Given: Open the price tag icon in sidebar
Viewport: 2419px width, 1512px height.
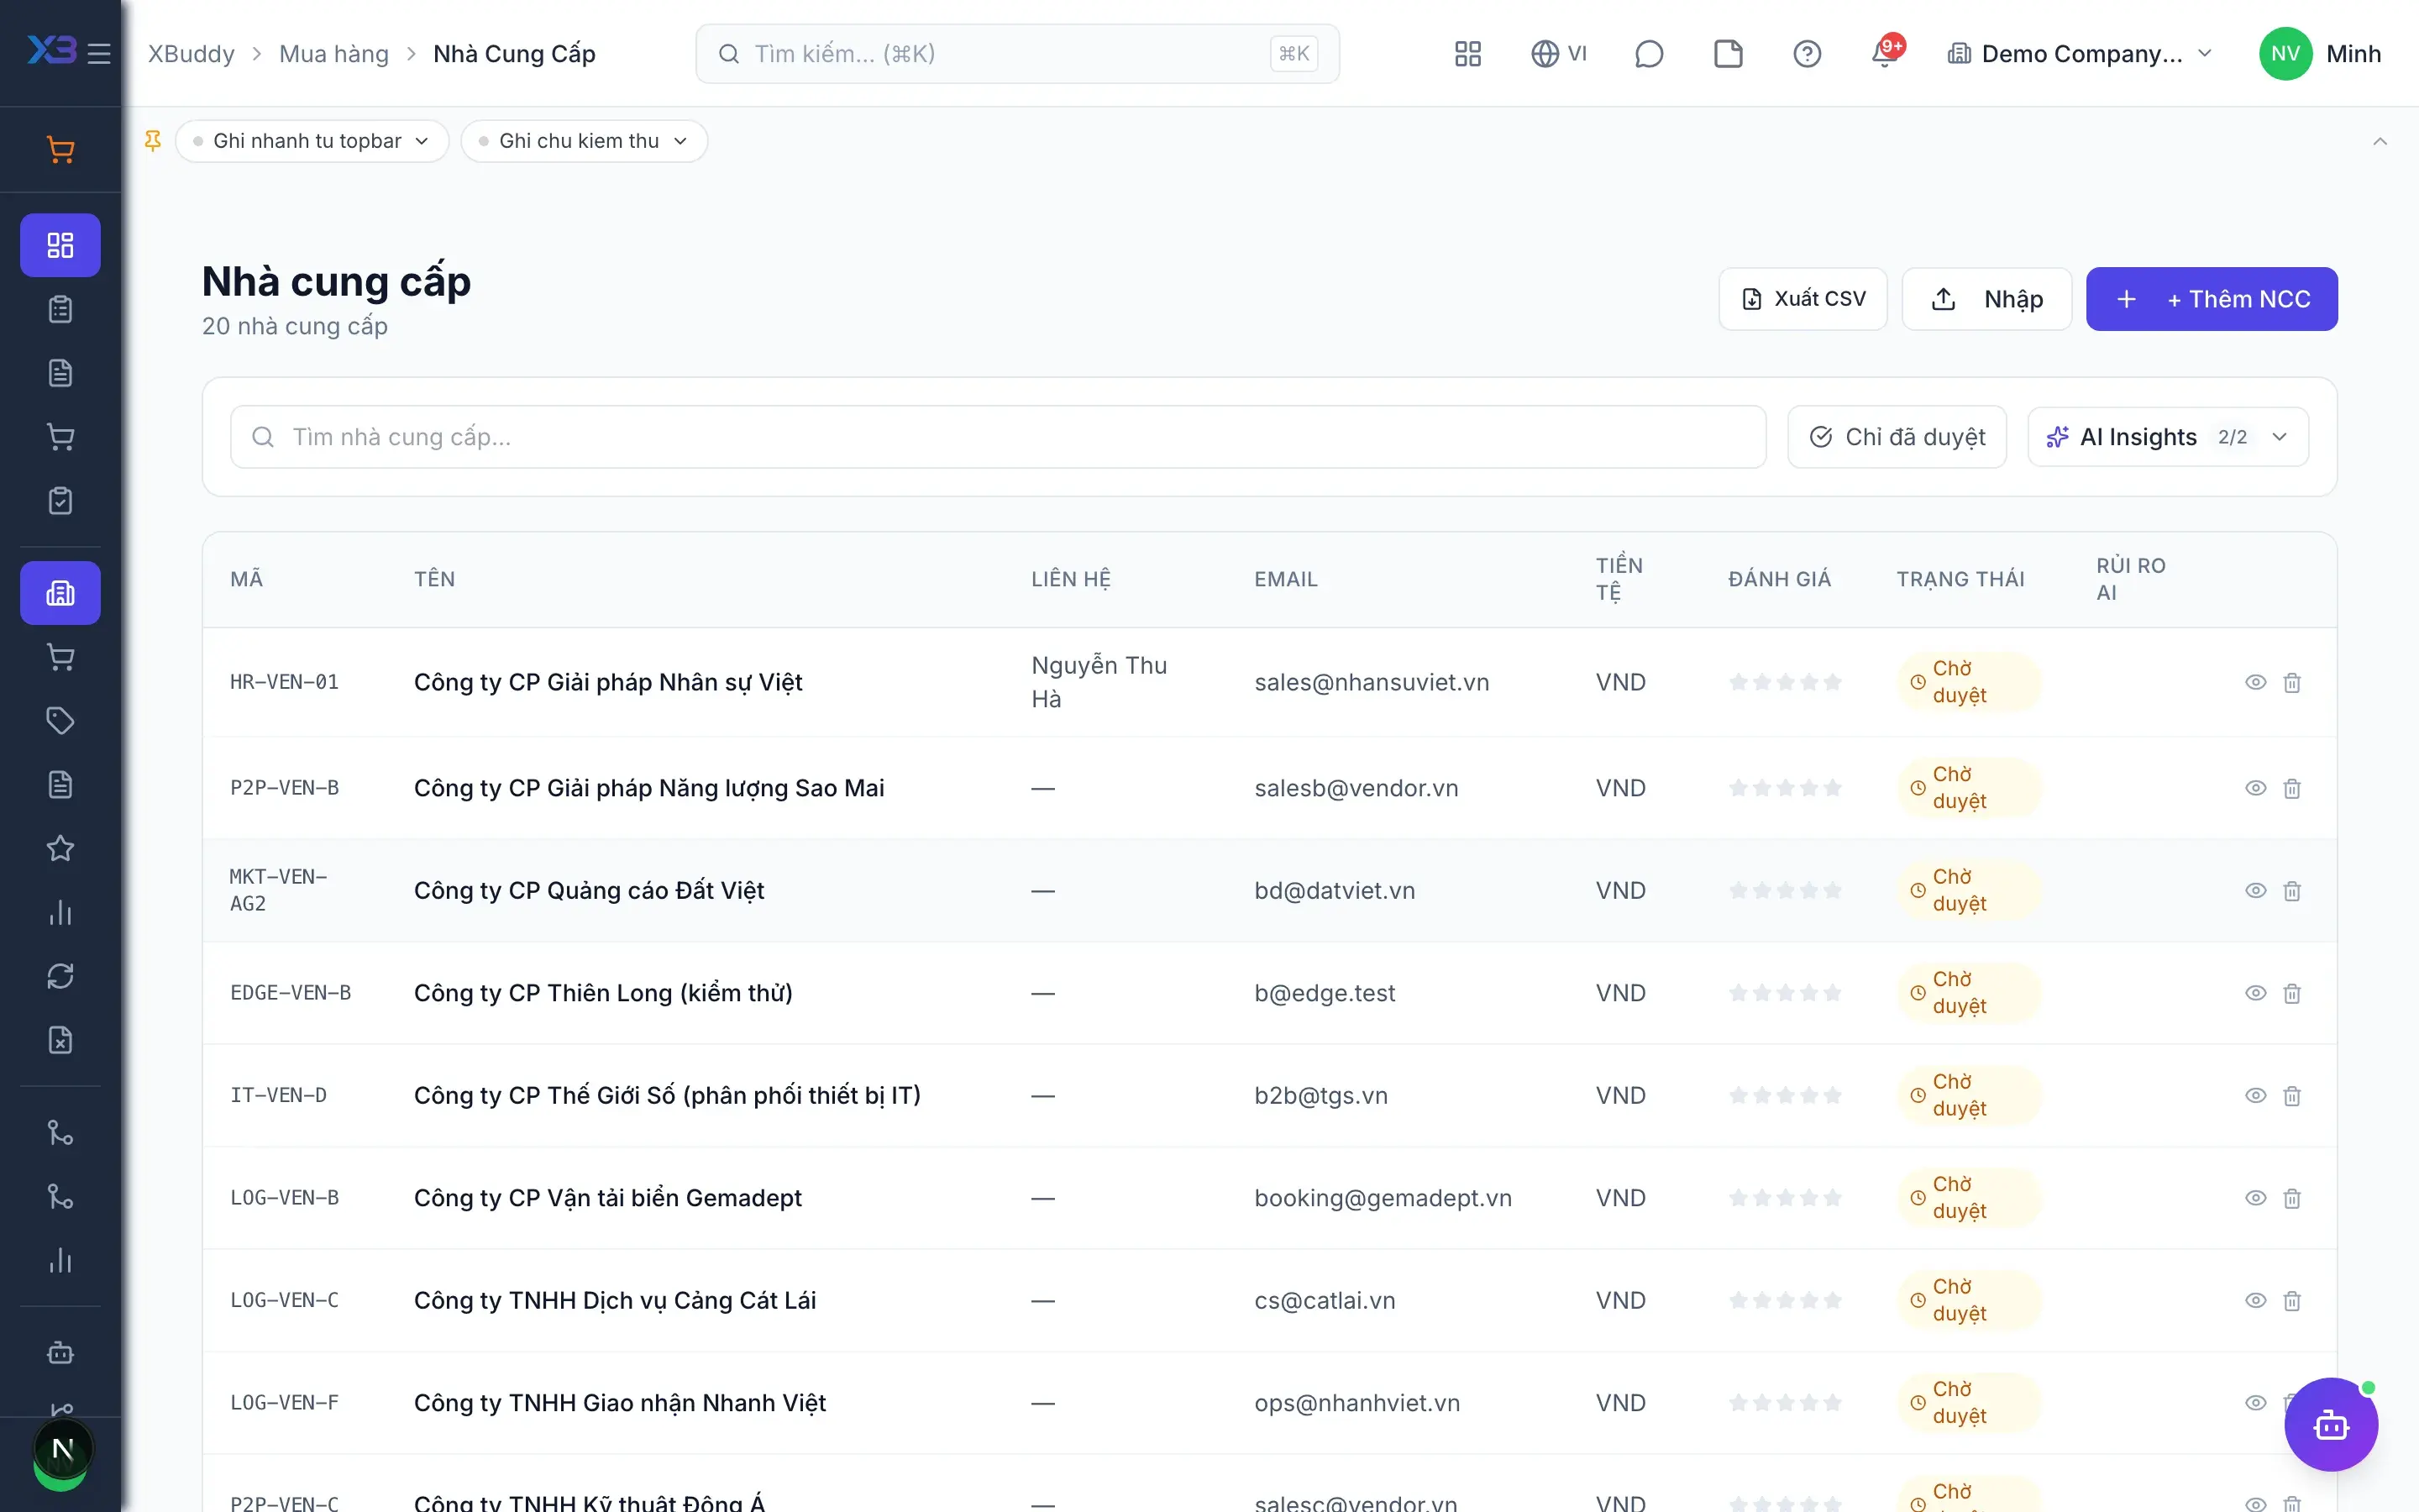Looking at the screenshot, I should [60, 721].
